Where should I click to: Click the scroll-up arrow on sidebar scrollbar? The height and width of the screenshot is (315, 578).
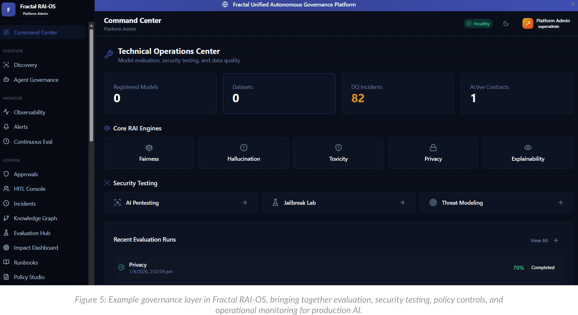click(91, 25)
